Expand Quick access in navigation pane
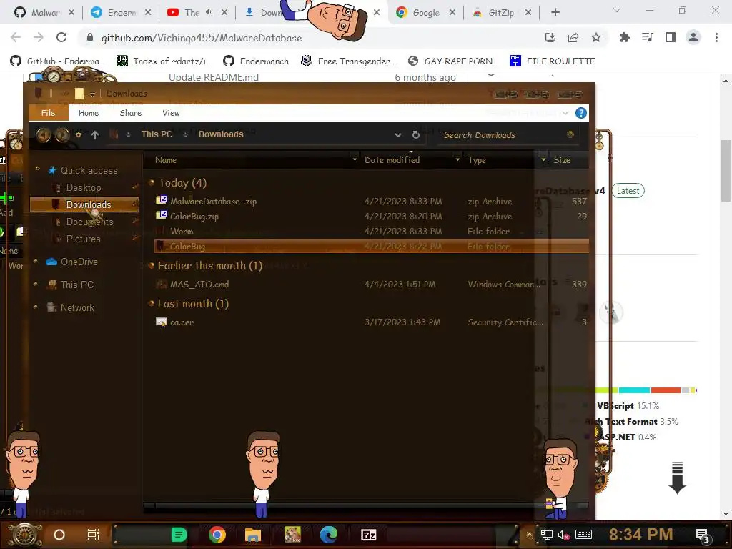732x549 pixels. 38,169
